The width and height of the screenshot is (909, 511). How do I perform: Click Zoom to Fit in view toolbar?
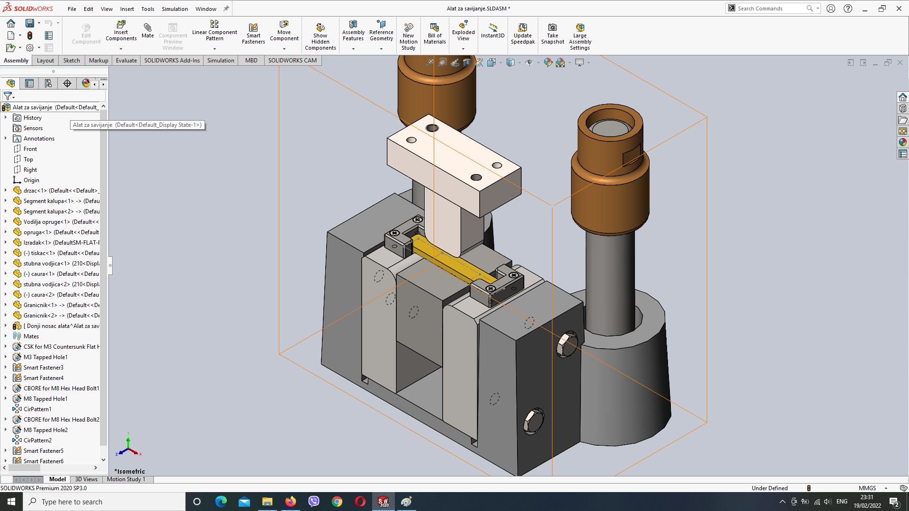coord(429,62)
